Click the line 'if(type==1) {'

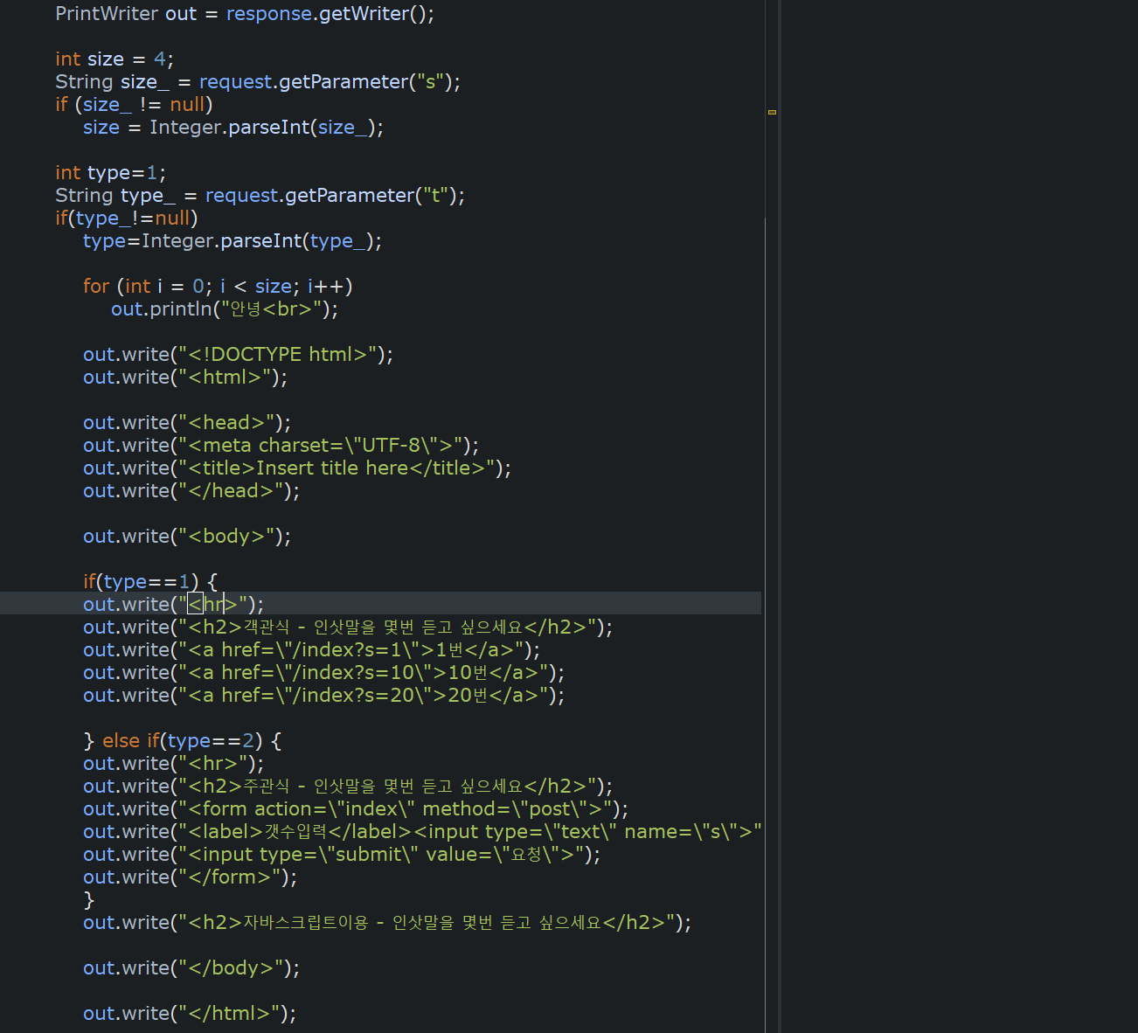[x=150, y=582]
